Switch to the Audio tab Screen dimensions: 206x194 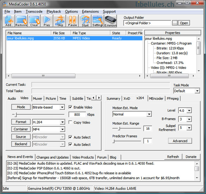pos(12,99)
